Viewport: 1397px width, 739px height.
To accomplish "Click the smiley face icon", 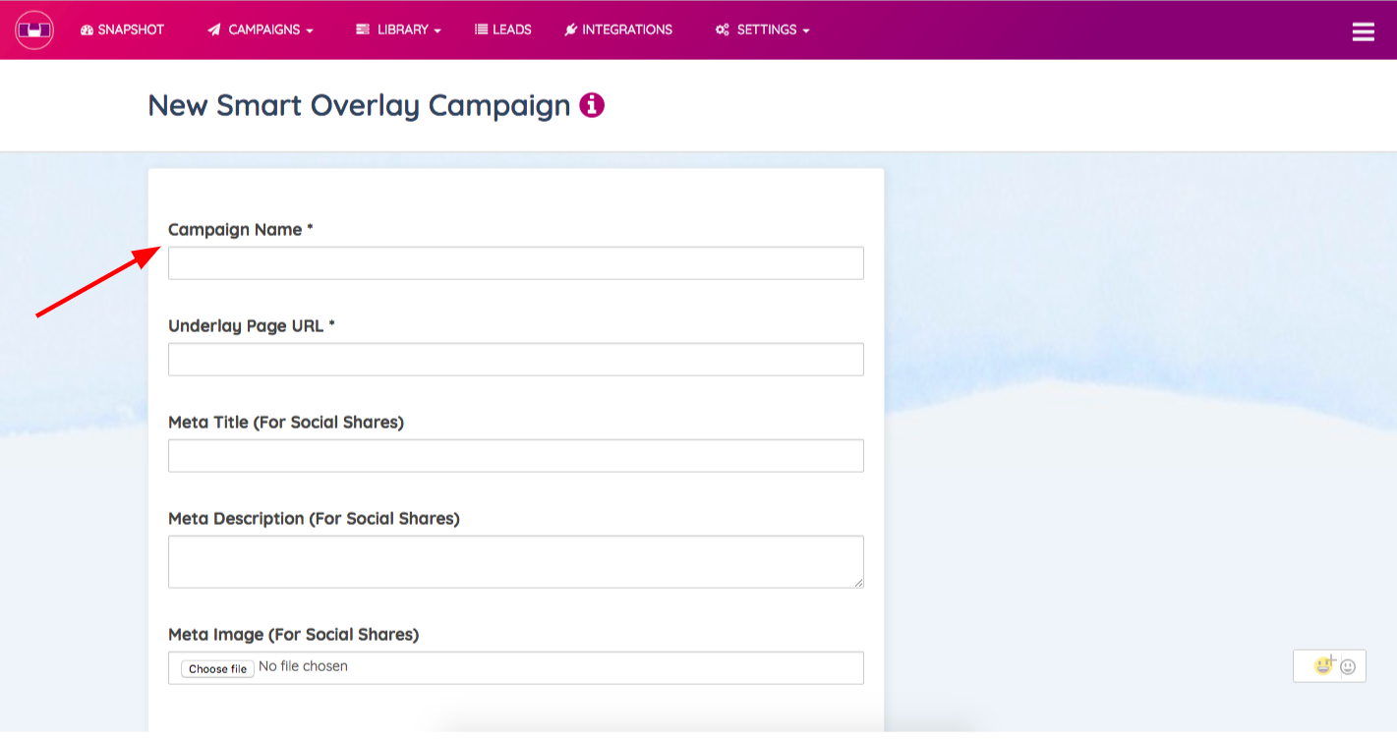I will point(1348,666).
